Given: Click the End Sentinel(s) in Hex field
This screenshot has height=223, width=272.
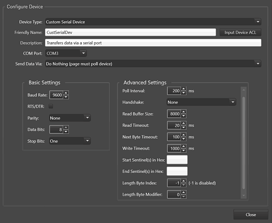Looking at the screenshot, I should tap(177, 171).
